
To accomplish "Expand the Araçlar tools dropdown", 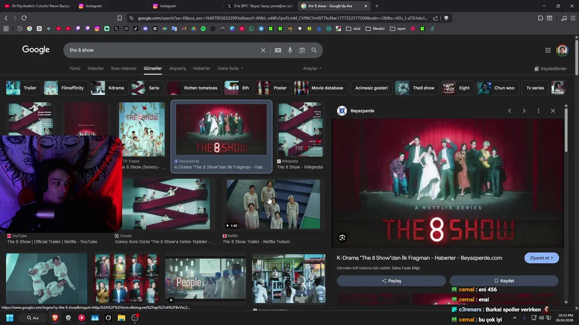I will pos(312,69).
